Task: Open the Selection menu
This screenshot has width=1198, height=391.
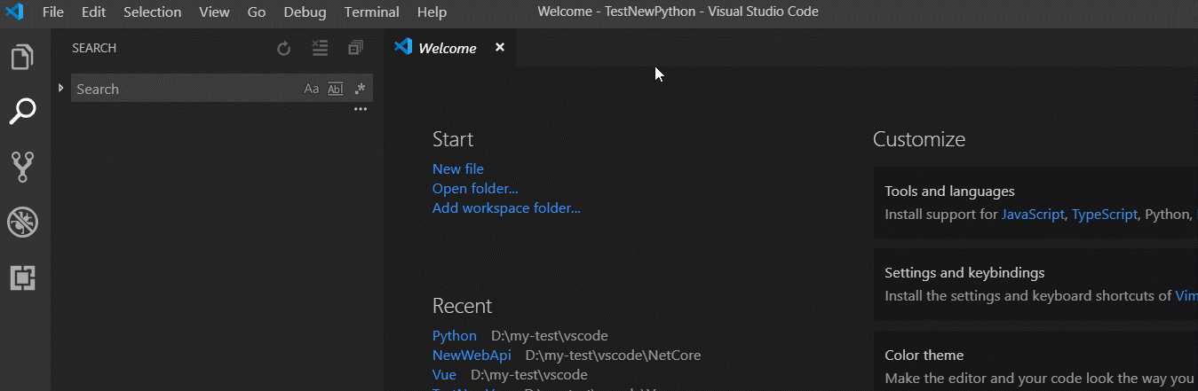Action: (x=153, y=12)
